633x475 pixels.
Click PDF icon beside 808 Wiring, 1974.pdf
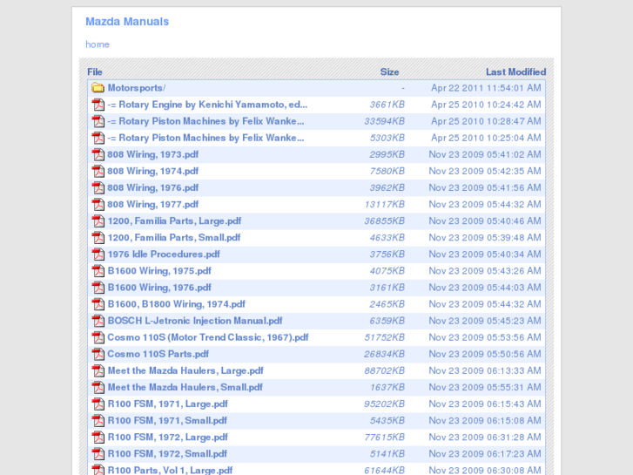click(x=98, y=171)
